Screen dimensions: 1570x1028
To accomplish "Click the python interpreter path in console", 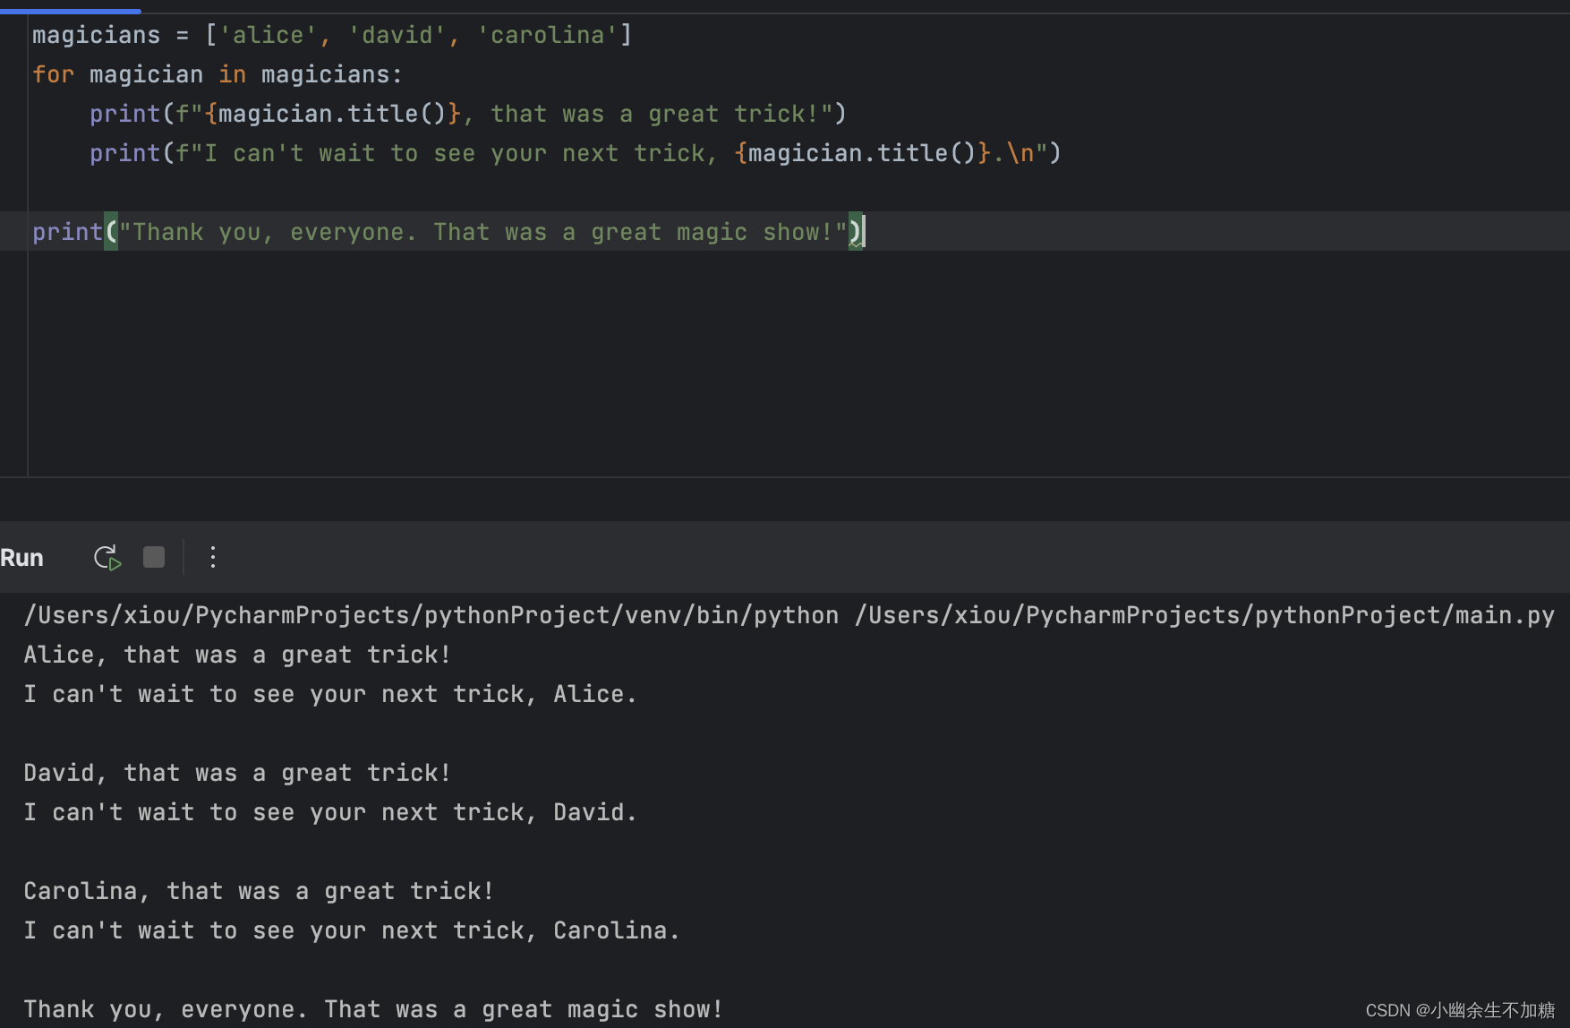I will tap(431, 615).
